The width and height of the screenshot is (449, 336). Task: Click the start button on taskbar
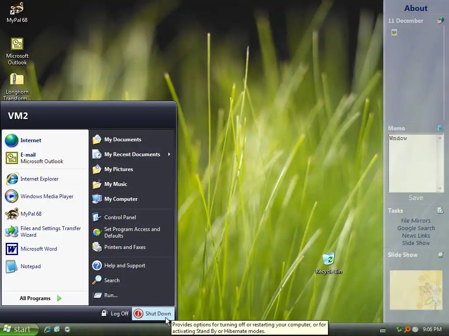19,329
